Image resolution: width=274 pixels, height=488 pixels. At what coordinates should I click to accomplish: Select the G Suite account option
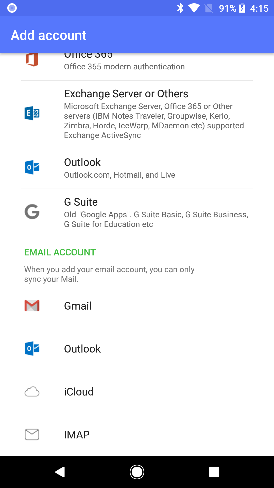pos(137,212)
